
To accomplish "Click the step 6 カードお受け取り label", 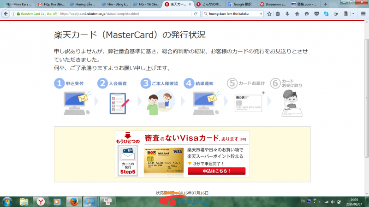I will [x=292, y=83].
